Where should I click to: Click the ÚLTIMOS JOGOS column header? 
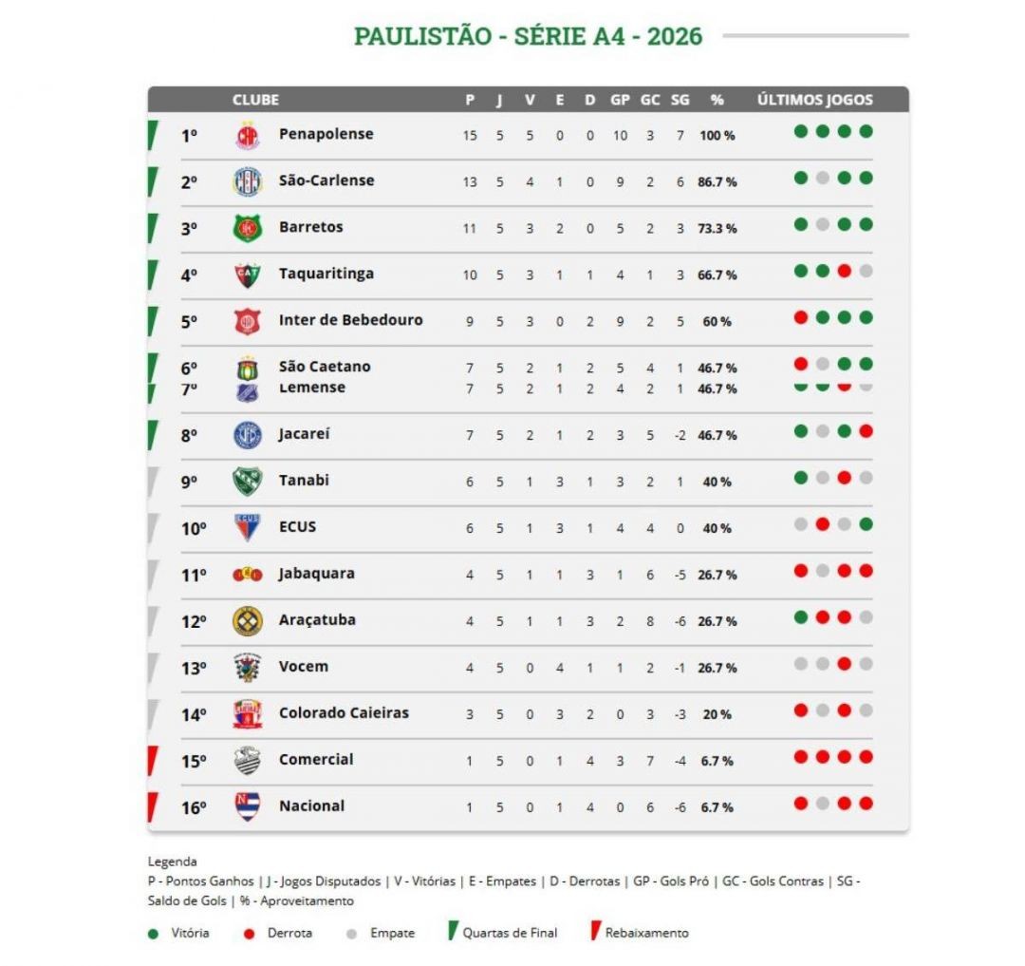click(x=814, y=100)
